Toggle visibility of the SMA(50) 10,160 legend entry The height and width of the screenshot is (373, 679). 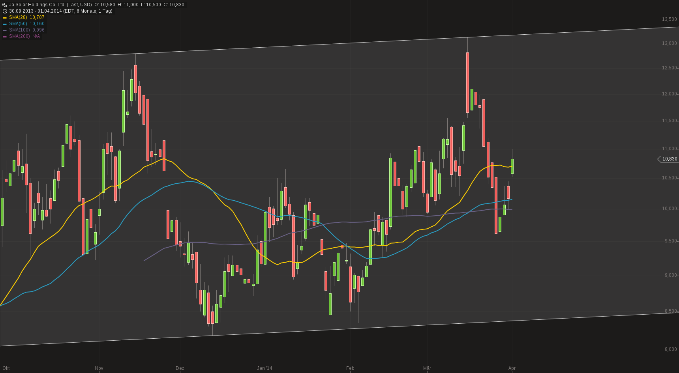[26, 24]
